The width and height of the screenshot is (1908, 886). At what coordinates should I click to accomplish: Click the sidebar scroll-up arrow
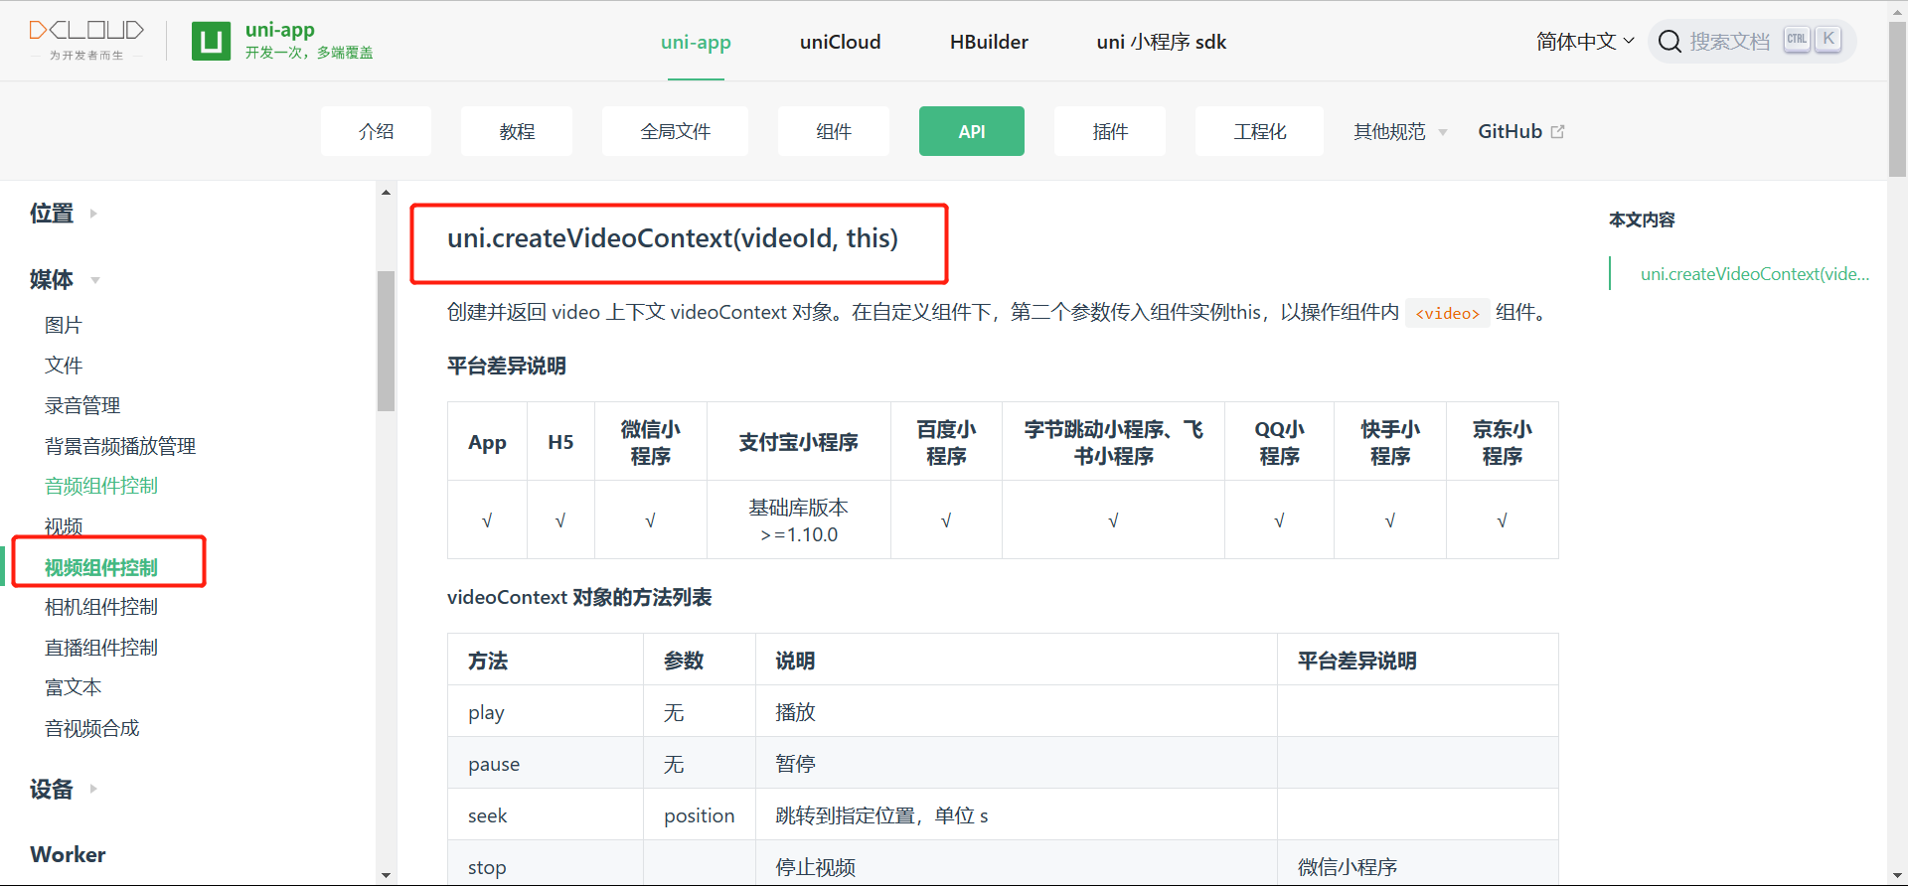(x=386, y=193)
